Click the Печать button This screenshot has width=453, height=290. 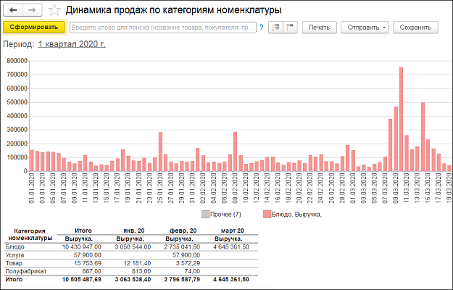click(319, 28)
